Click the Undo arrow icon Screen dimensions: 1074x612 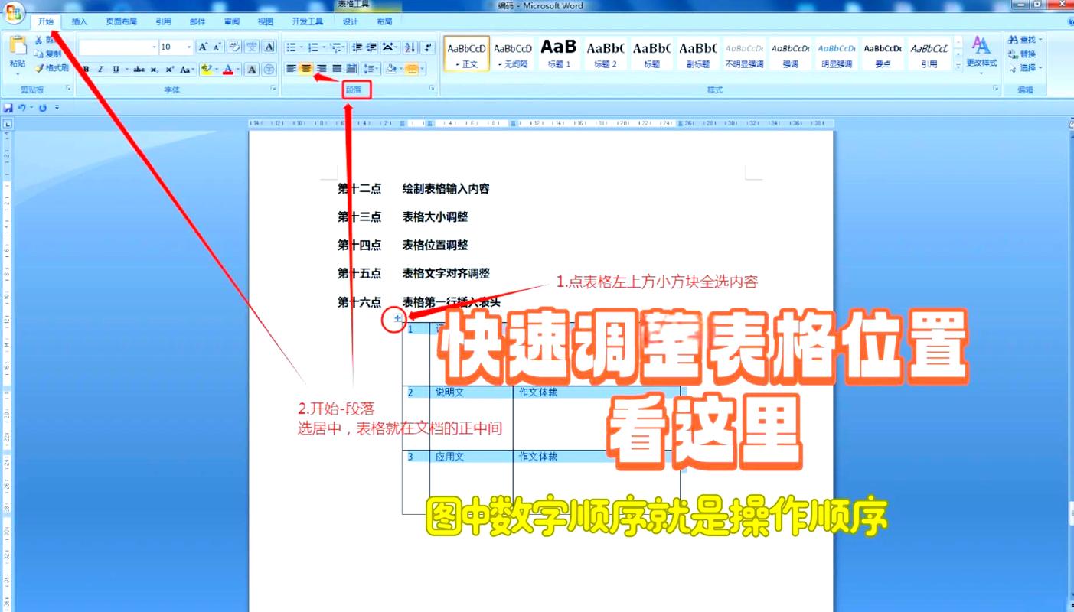[23, 108]
